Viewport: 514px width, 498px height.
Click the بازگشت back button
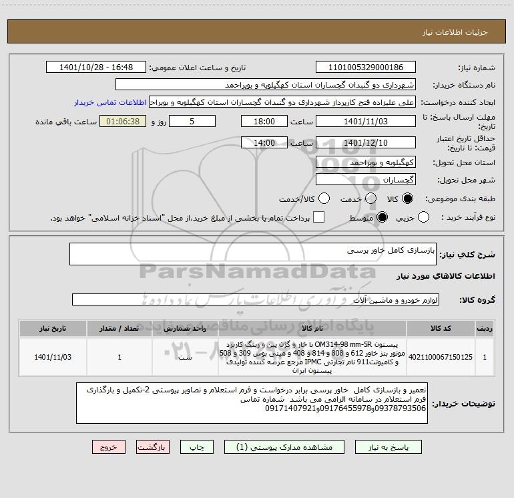tap(153, 447)
